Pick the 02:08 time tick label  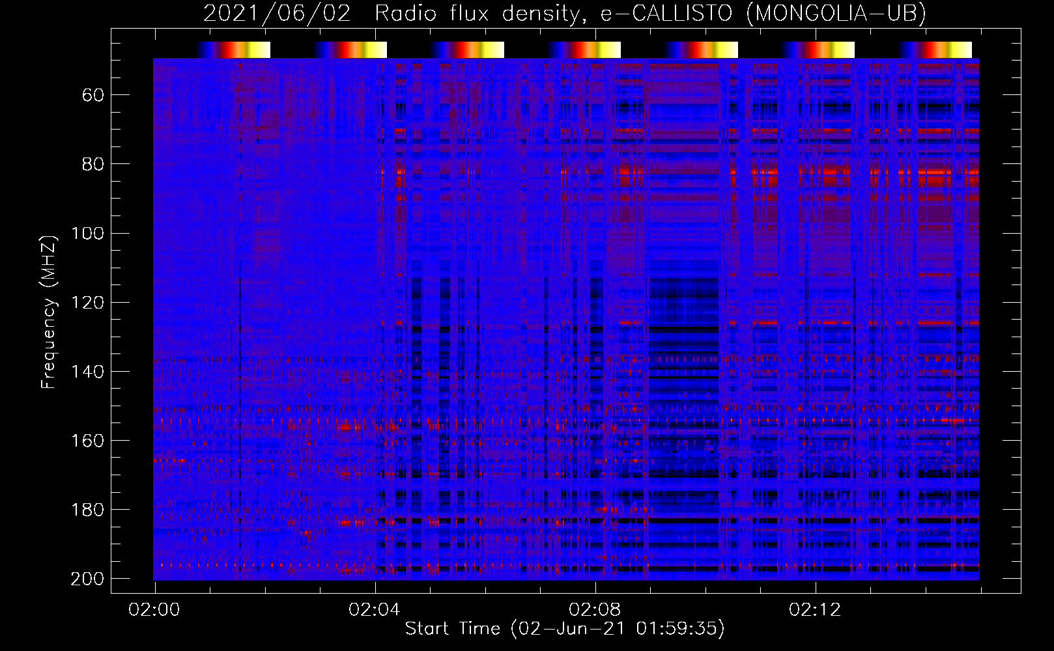595,610
